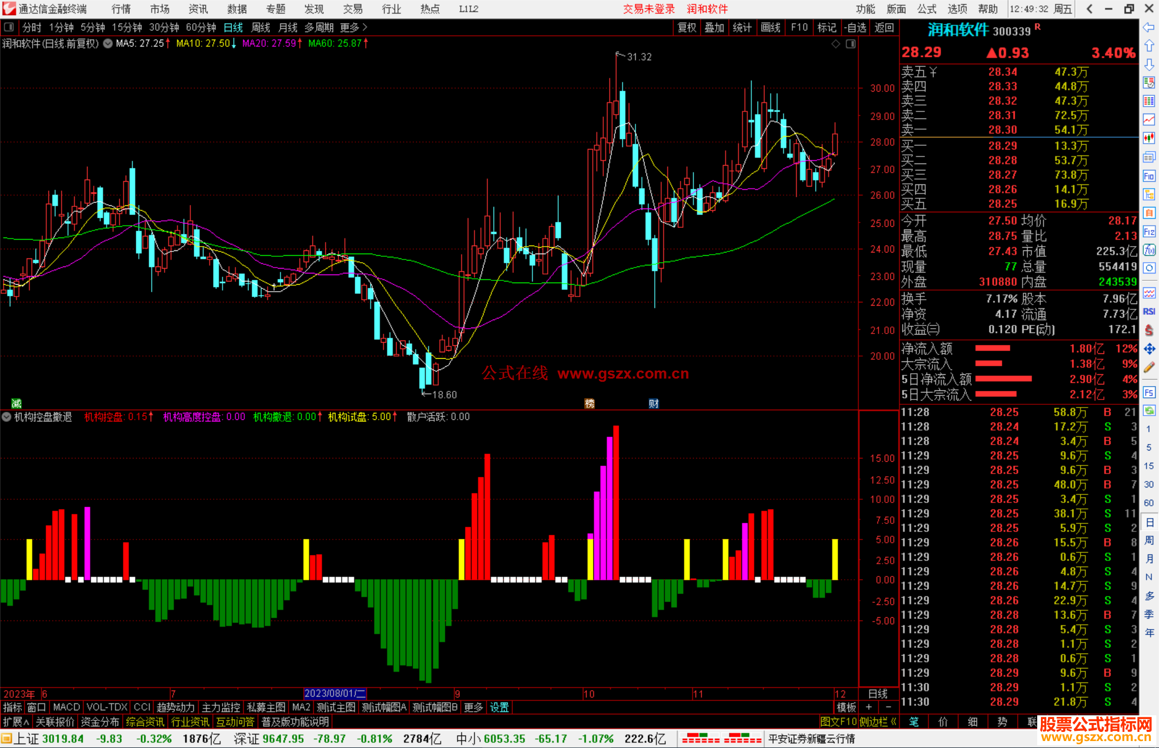This screenshot has height=748, width=1159.
Task: Switch to the 周线 weekly period tab
Action: [261, 27]
